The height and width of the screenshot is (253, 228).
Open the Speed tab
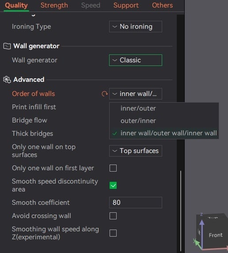[x=91, y=5]
